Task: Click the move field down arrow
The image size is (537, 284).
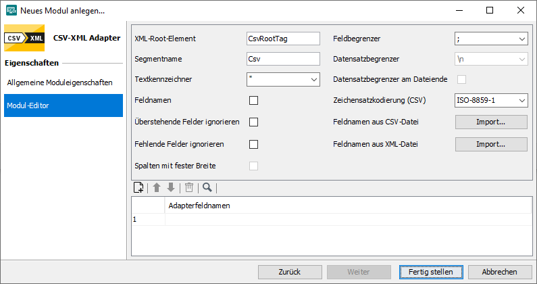Action: click(x=171, y=188)
